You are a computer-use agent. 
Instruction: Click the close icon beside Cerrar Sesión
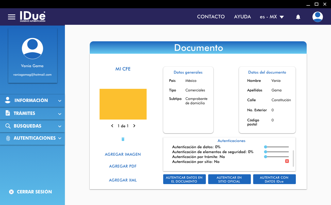(11, 192)
